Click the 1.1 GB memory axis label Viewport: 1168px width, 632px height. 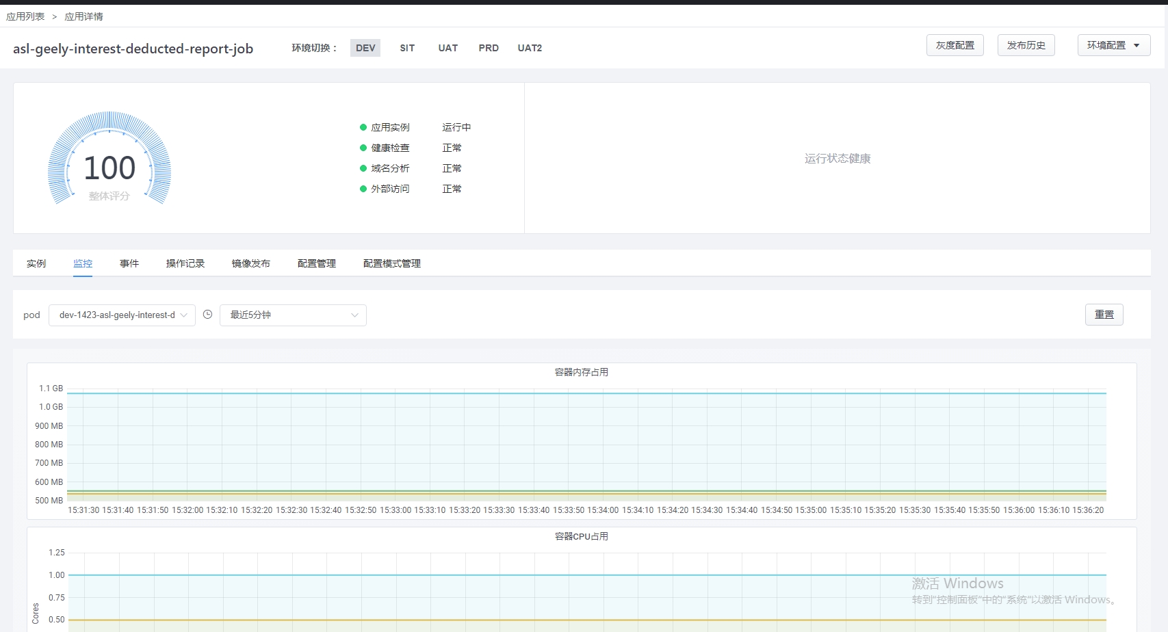click(51, 389)
